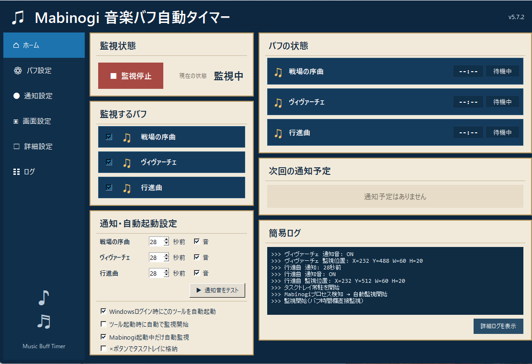The width and height of the screenshot is (532, 364).
Task: Decrease 行進曲 seconds with down arrow
Action: coord(166,275)
